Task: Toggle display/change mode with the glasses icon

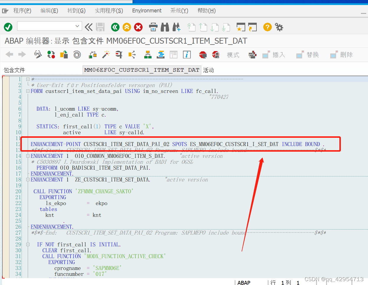Action: pos(37,55)
